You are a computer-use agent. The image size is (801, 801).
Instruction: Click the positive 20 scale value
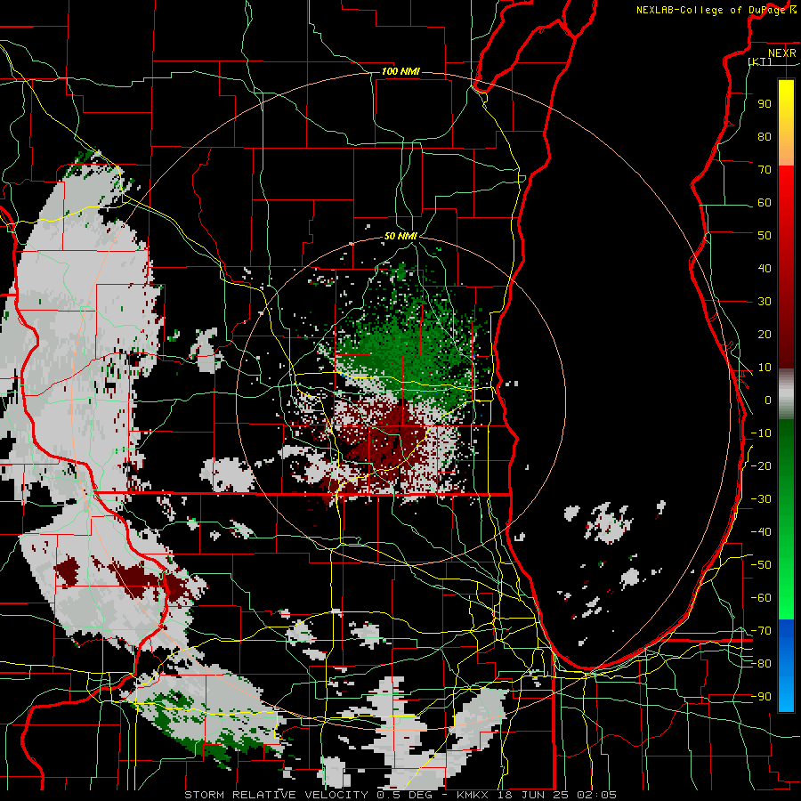coord(765,335)
